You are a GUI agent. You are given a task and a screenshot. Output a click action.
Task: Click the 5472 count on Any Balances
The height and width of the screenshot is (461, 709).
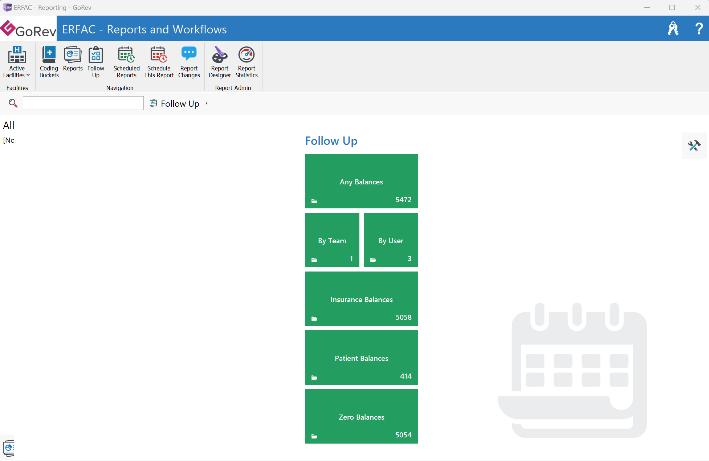pos(403,200)
